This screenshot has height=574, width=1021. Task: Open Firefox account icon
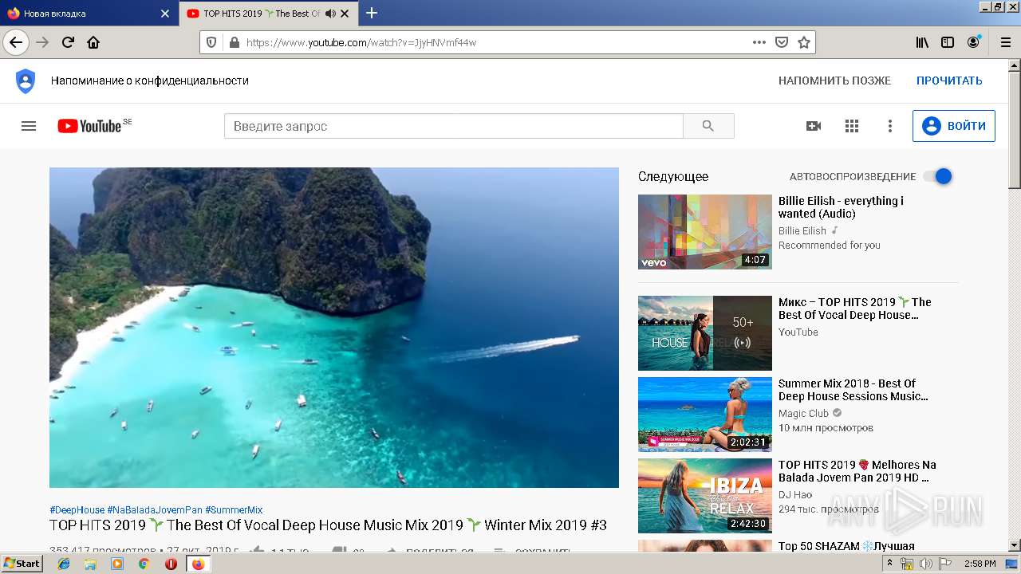[973, 42]
